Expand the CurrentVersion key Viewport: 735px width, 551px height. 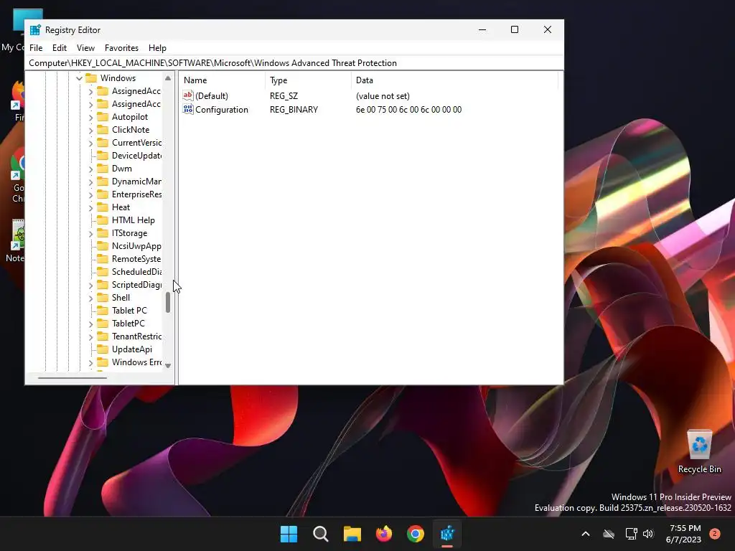(x=91, y=143)
